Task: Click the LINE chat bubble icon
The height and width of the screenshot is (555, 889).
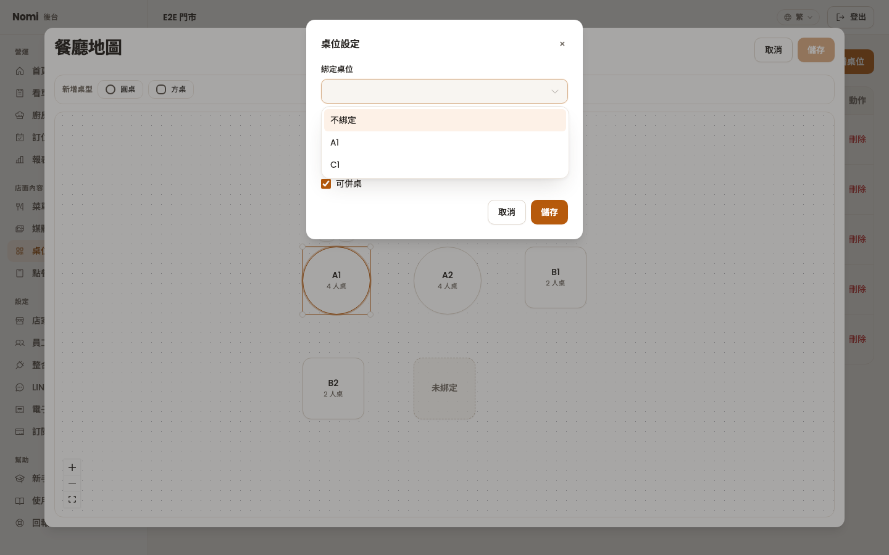Action: tap(20, 387)
